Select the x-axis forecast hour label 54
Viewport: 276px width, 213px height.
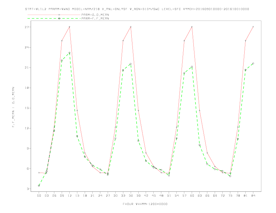(177, 196)
